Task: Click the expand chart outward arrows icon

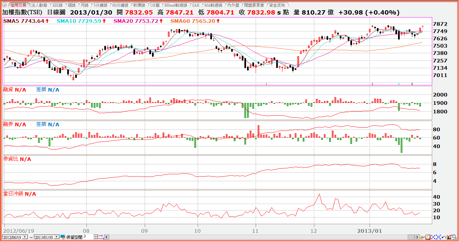Action: click(x=438, y=237)
